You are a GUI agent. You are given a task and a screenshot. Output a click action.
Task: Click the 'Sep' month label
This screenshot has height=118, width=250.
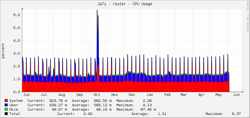coord(79,95)
